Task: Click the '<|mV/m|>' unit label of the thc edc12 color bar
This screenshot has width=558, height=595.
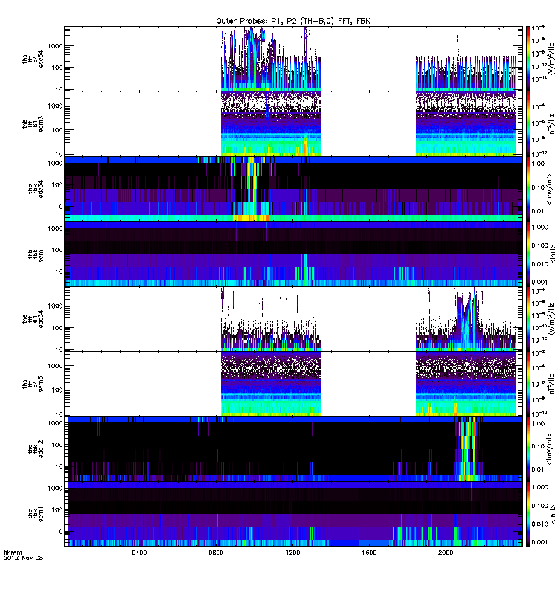Action: point(550,448)
